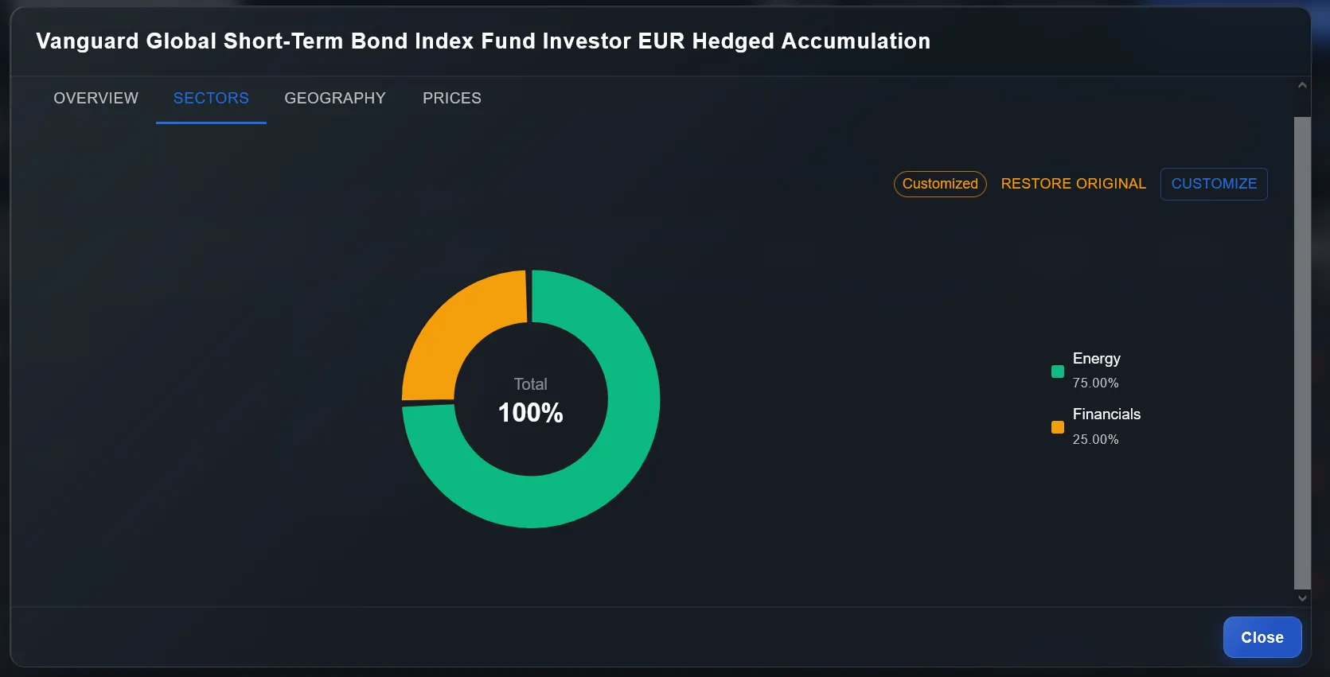
Task: Open the GEOGRAPHY tab
Action: [x=335, y=98]
